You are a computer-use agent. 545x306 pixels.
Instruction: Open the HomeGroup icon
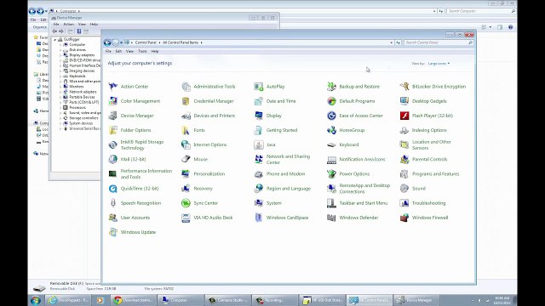click(x=331, y=130)
